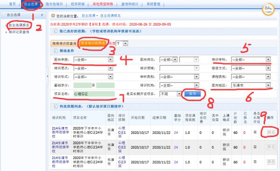The image size is (280, 171).
Task: Open the 查询和统计 tab
Action: (130, 4)
